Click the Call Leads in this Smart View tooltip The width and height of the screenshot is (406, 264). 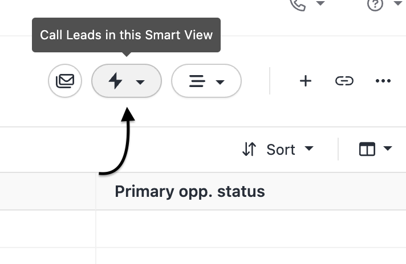[x=126, y=35]
